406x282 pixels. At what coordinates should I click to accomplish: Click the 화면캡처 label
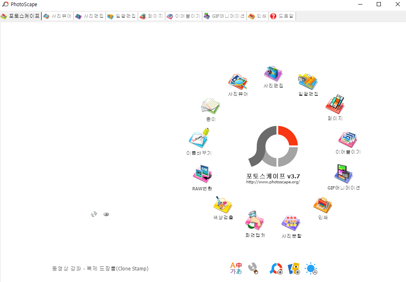point(255,235)
